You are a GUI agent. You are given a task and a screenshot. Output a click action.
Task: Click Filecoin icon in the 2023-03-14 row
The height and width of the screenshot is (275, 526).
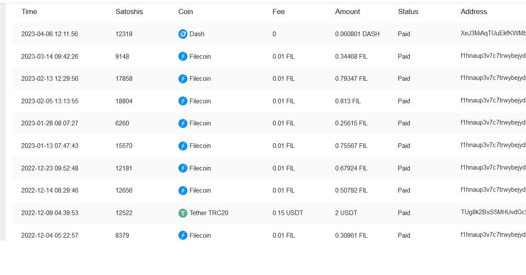point(183,56)
